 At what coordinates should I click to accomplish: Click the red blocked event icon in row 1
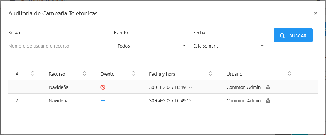(x=103, y=87)
